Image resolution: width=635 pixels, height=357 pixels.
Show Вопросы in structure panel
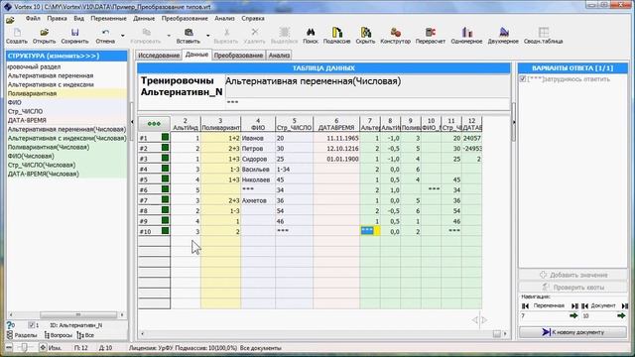58,335
